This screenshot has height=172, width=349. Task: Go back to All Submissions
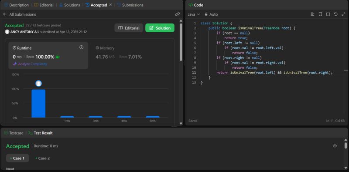click(19, 14)
